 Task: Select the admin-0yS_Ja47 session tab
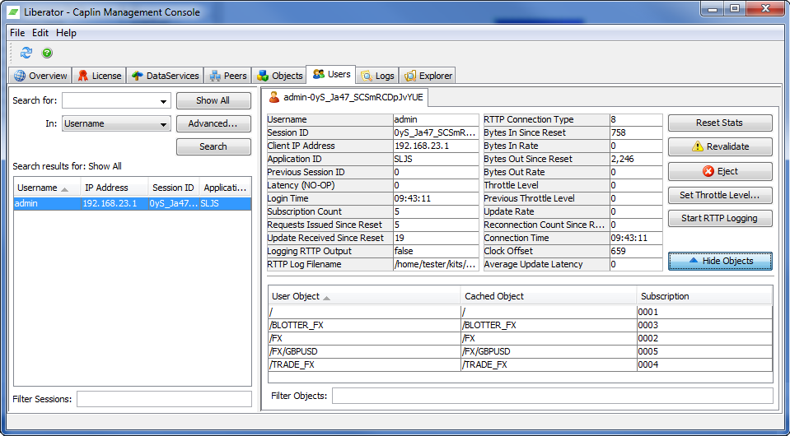(x=346, y=98)
